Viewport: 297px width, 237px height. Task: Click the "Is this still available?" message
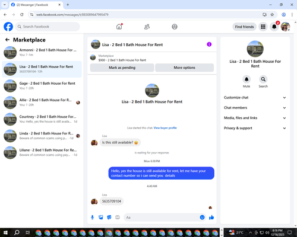coord(120,142)
